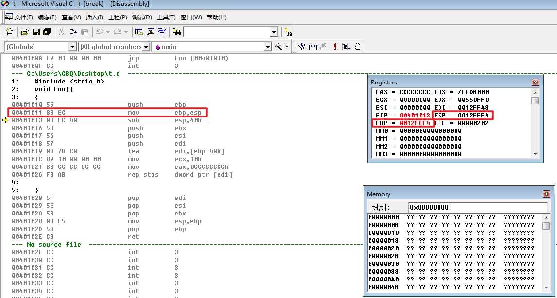The width and height of the screenshot is (557, 298).
Task: Click the Go debug icon
Action: click(x=346, y=47)
